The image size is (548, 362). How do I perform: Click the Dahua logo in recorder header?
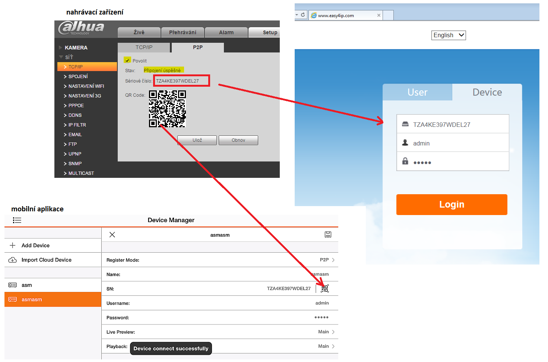(81, 28)
